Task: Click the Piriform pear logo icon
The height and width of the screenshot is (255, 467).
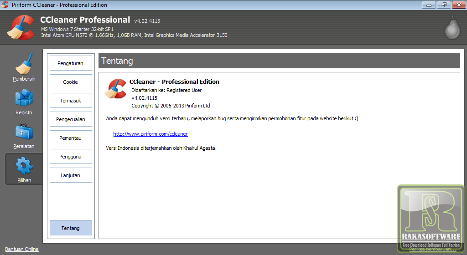Action: coord(452,27)
